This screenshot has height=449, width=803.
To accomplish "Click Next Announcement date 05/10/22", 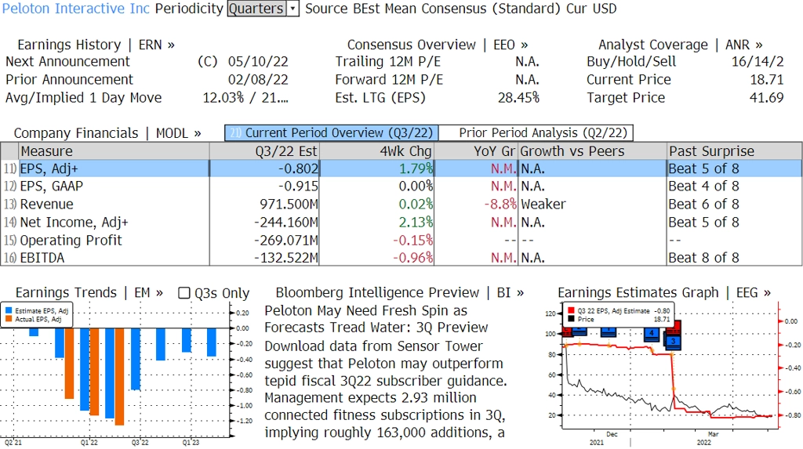I will coord(258,62).
